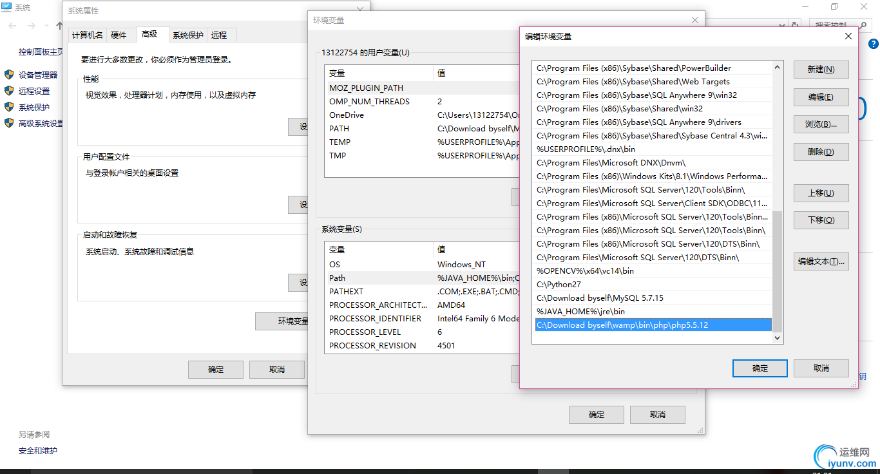
Task: Click 取消 in 环境变量 dialog
Action: click(658, 415)
